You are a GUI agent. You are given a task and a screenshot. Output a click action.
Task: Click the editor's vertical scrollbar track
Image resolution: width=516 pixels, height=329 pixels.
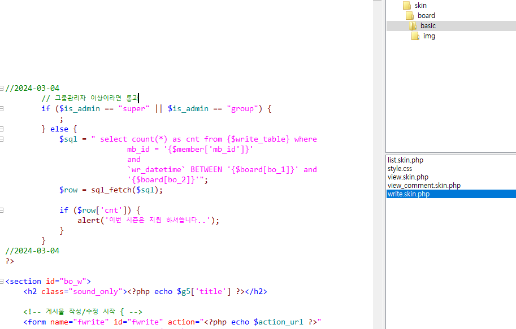coord(378,169)
